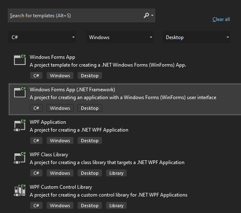241x213 pixels.
Task: Open the Desktop project type filter dropdown
Action: coord(196,37)
